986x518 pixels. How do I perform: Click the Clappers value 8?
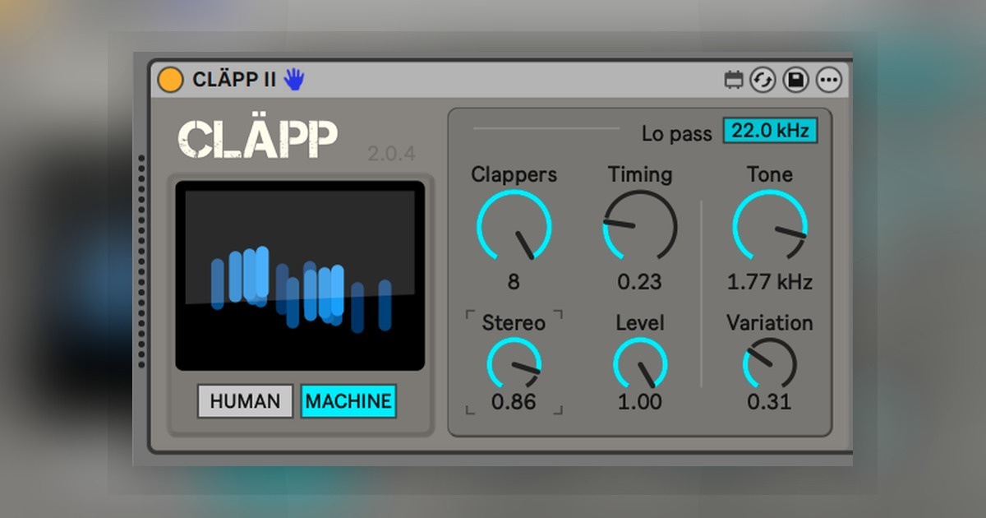click(514, 282)
